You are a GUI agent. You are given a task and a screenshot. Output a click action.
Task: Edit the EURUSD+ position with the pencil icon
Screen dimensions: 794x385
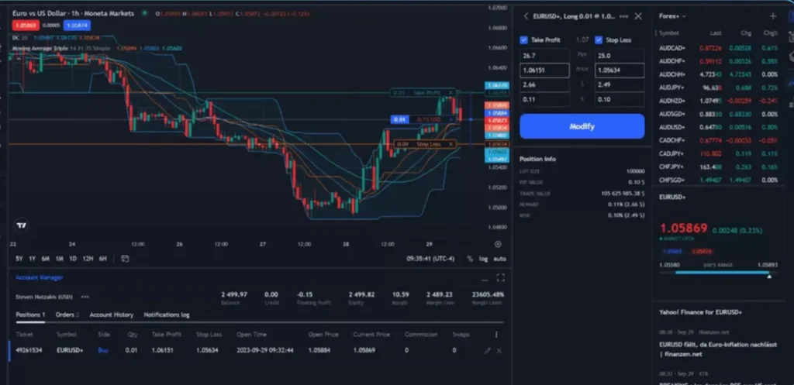[487, 351]
